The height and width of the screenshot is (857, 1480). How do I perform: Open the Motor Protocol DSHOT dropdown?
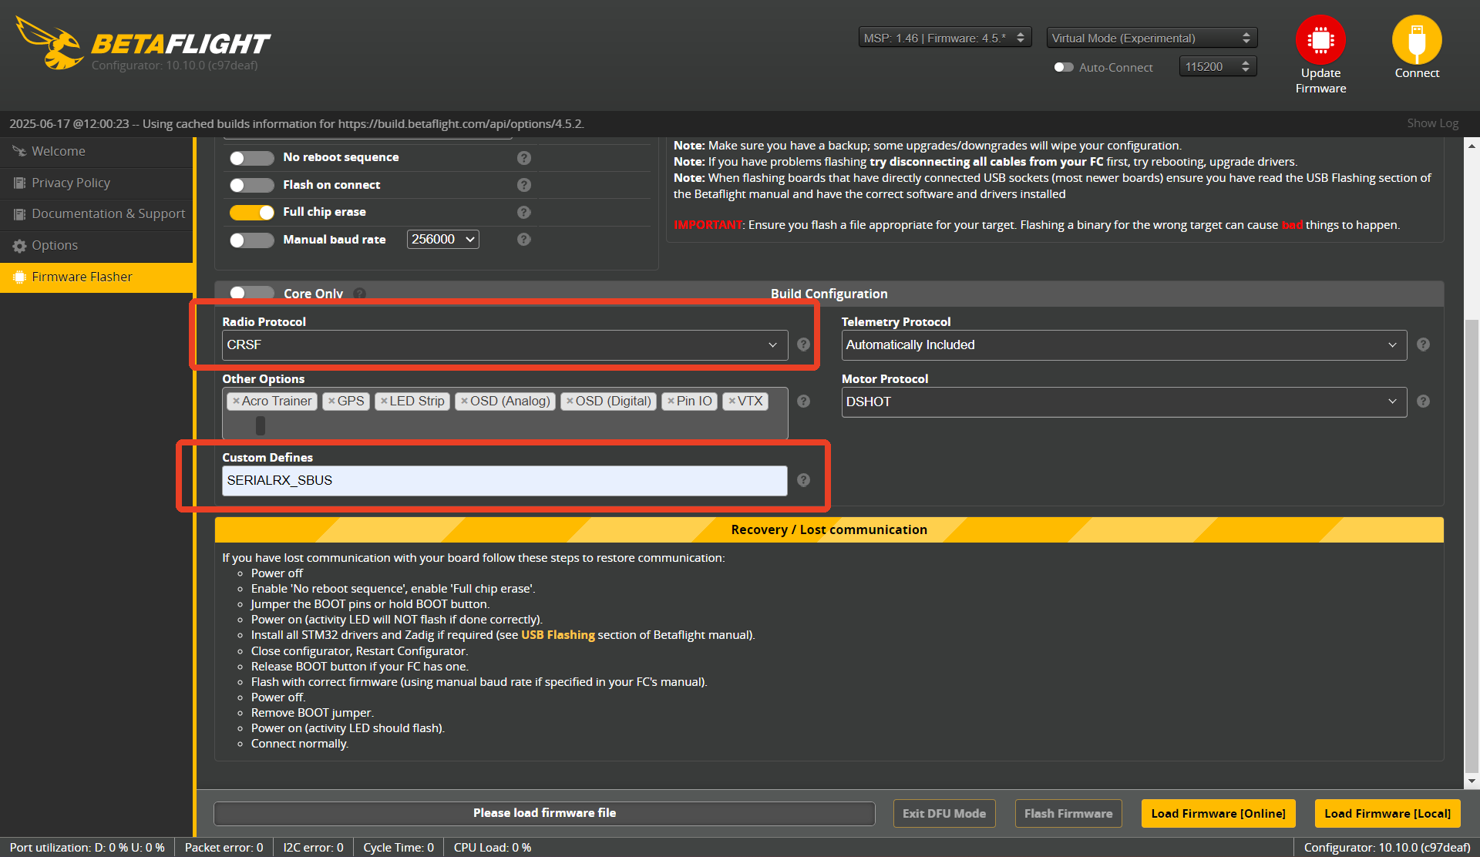point(1124,402)
